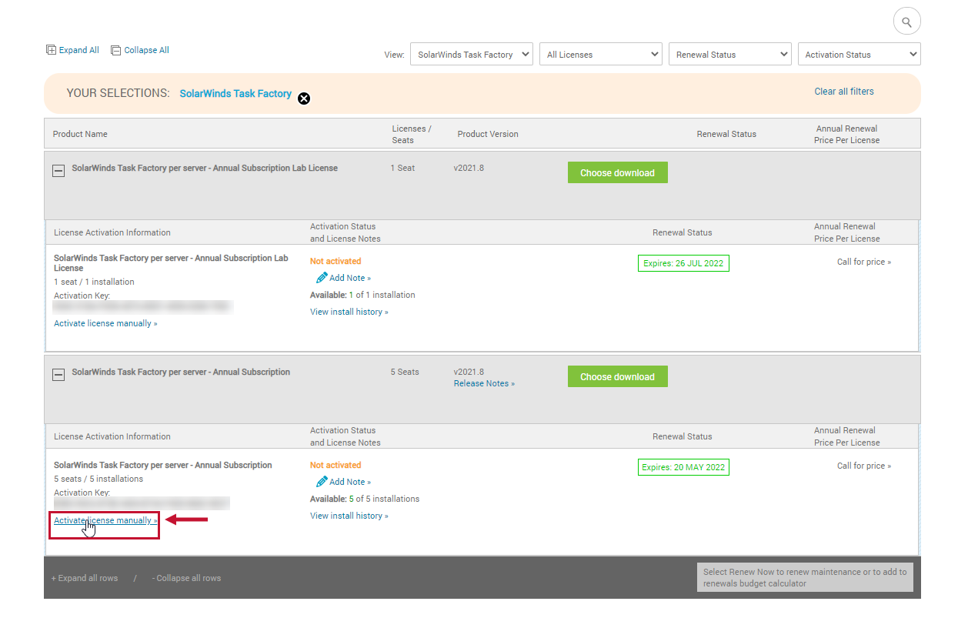Choose download for the Lab License
The image size is (958, 618).
[x=617, y=172]
